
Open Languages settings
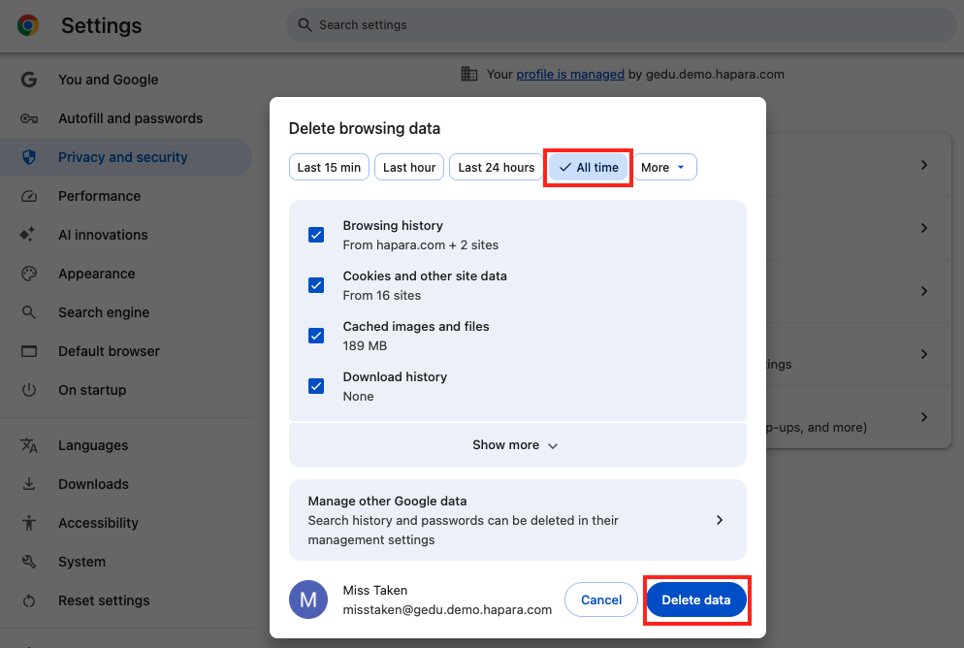(x=126, y=445)
